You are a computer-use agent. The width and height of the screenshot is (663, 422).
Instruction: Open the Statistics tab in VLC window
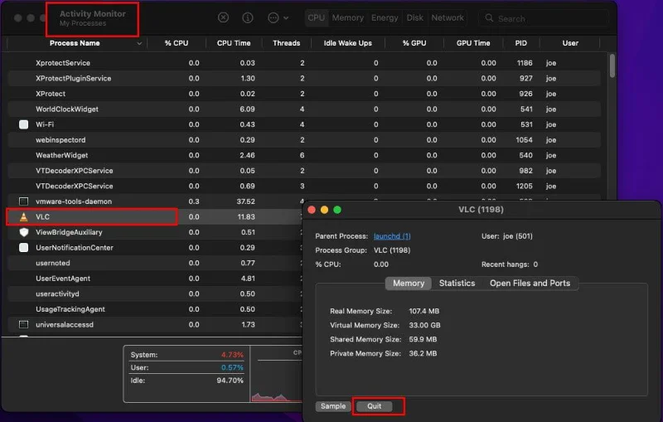click(x=457, y=284)
